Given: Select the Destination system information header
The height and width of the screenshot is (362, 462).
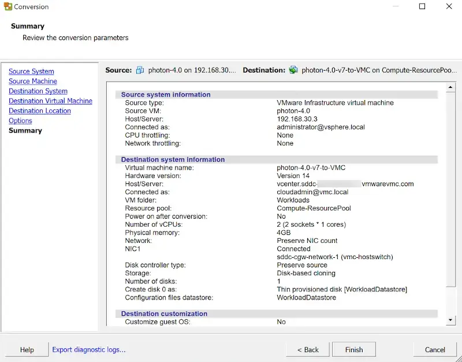Looking at the screenshot, I should click(x=277, y=160).
